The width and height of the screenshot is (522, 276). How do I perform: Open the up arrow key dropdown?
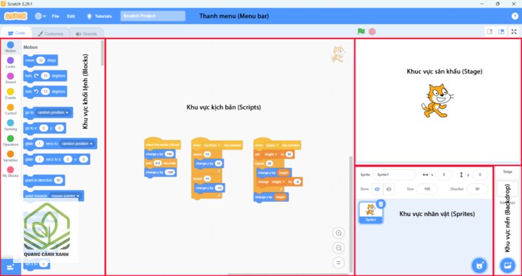pyautogui.click(x=212, y=145)
